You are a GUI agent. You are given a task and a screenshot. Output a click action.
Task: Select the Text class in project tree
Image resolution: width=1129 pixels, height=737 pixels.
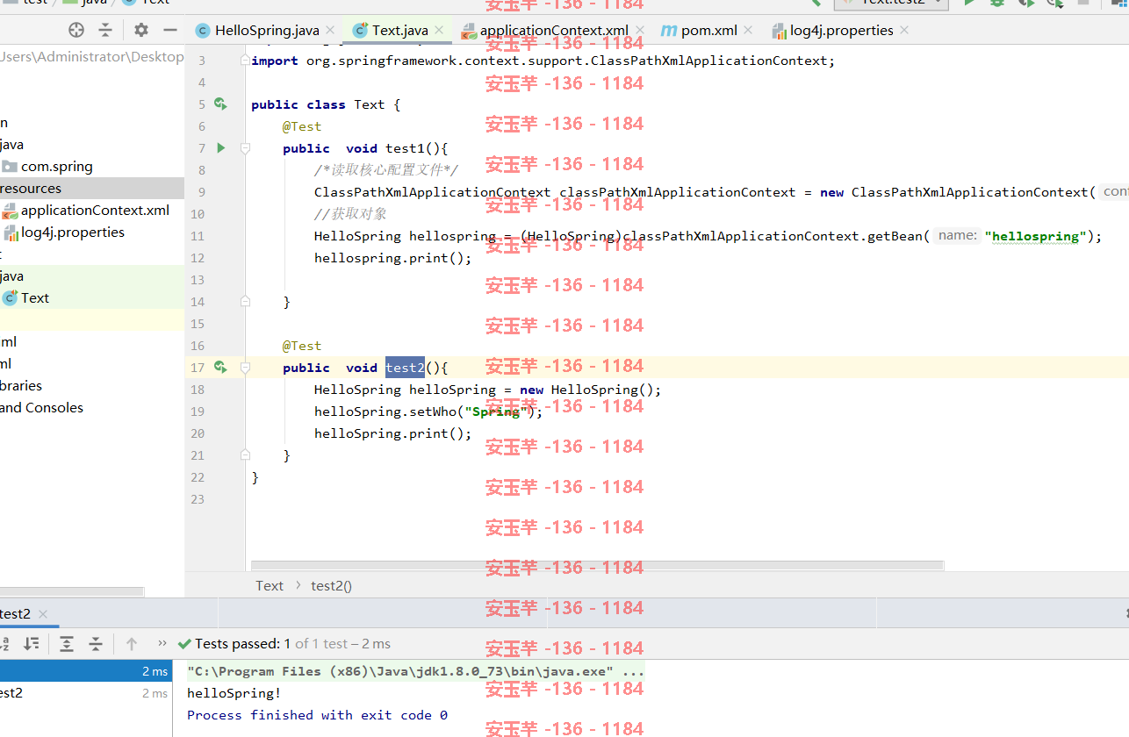pos(35,298)
